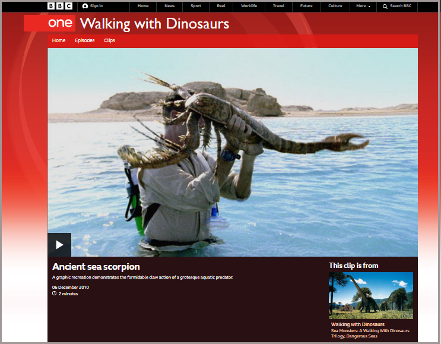Image resolution: width=441 pixels, height=344 pixels.
Task: Click the BBC logo
Action: click(x=60, y=6)
